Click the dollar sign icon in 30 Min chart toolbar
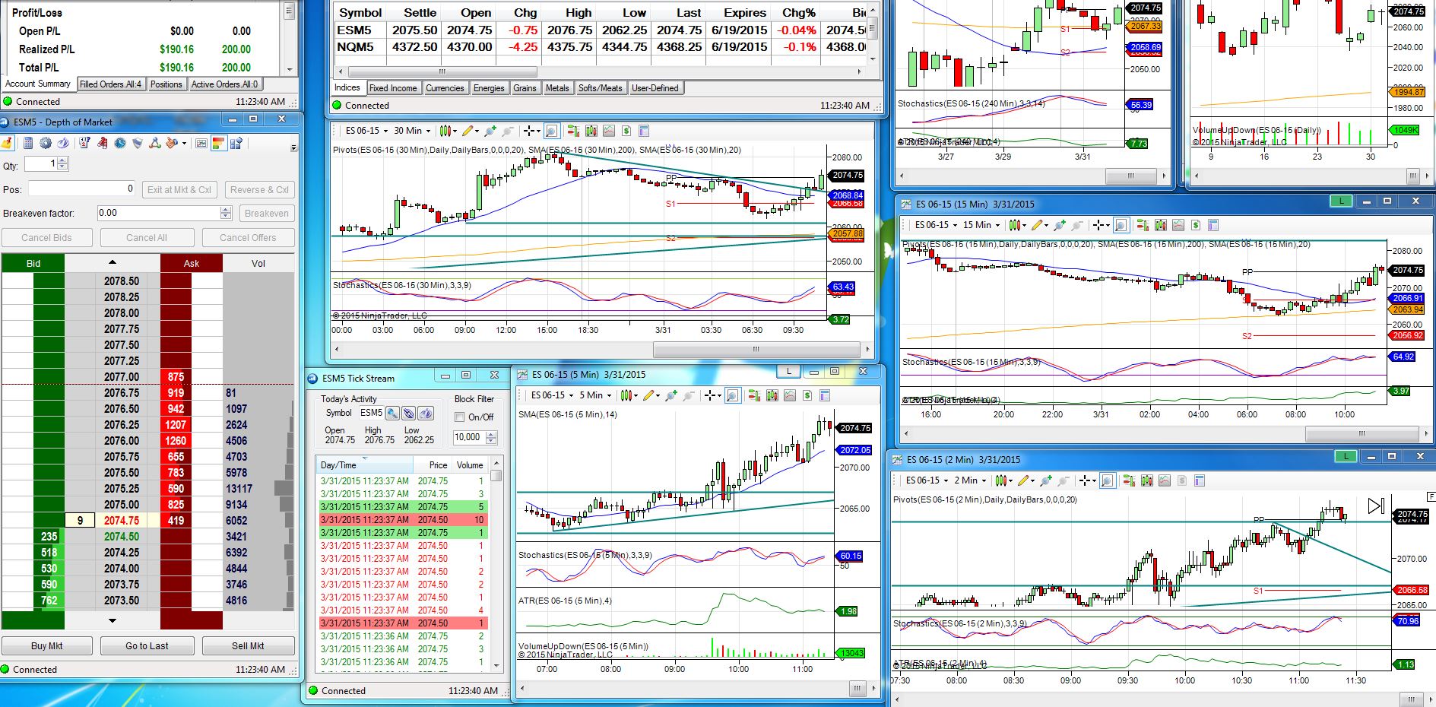1436x707 pixels. coord(626,131)
